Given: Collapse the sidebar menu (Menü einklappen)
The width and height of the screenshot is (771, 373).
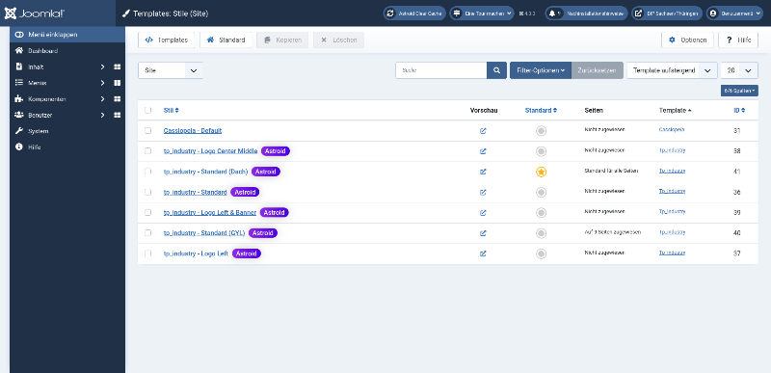Looking at the screenshot, I should (67, 35).
